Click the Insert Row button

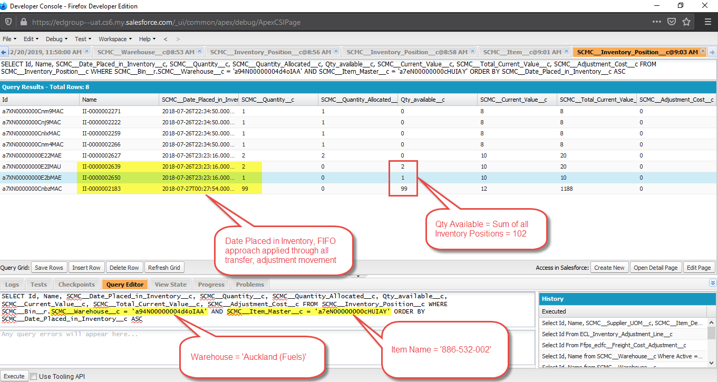click(86, 268)
